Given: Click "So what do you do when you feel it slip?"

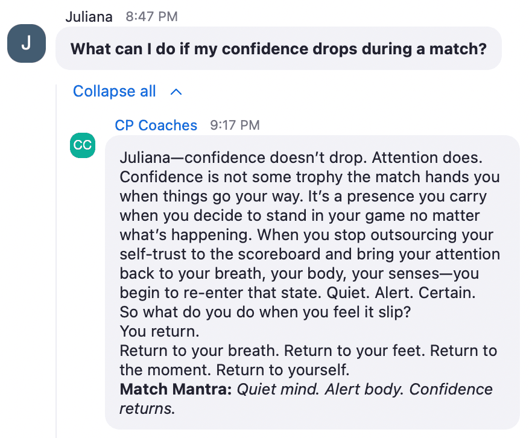Looking at the screenshot, I should [x=265, y=312].
